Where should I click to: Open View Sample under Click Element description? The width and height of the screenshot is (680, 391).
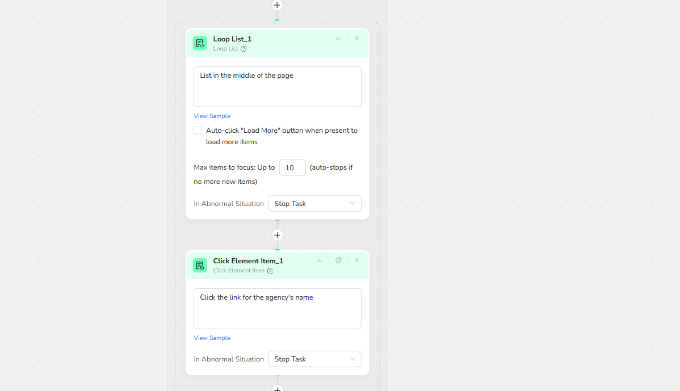(x=212, y=338)
